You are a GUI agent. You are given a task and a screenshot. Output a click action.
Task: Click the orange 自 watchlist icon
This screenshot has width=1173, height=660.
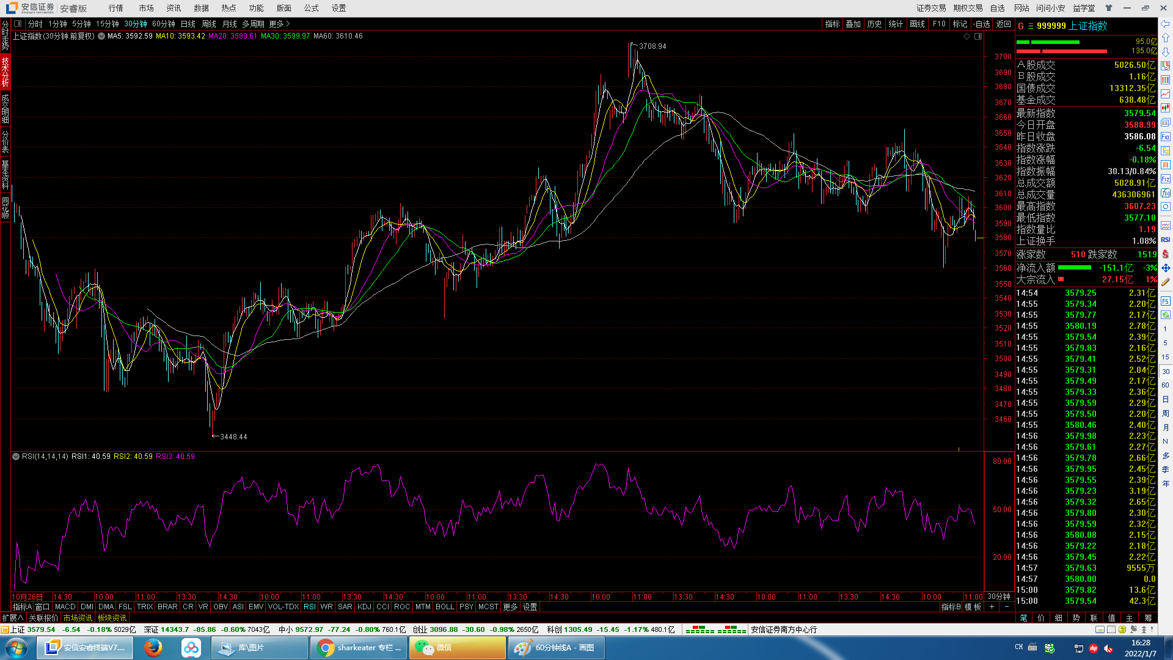(x=1166, y=164)
